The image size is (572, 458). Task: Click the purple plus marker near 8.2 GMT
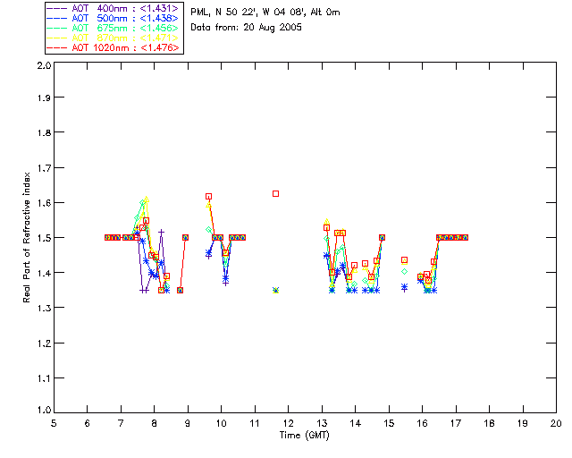tap(161, 232)
